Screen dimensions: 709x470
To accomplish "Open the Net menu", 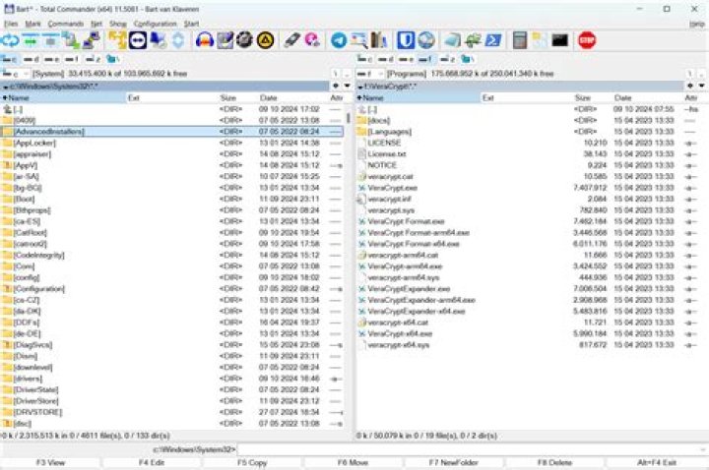I will coord(97,24).
